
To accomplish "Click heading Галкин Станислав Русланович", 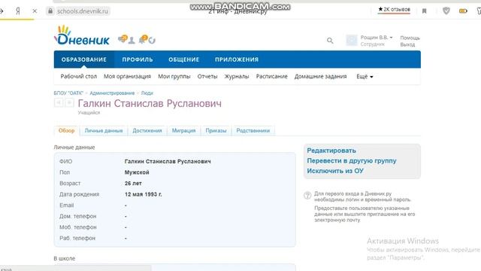I will [x=150, y=103].
